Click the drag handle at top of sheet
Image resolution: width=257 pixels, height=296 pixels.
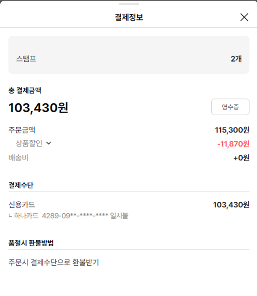(129, 4)
